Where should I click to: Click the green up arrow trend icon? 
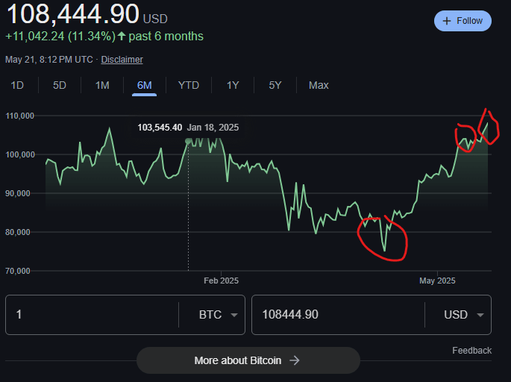click(122, 36)
